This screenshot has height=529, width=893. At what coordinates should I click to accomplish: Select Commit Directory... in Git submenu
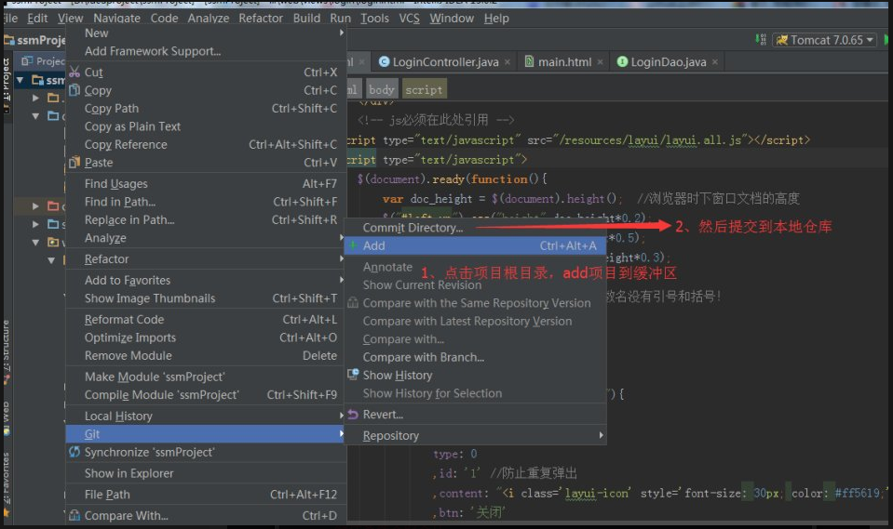pyautogui.click(x=475, y=228)
